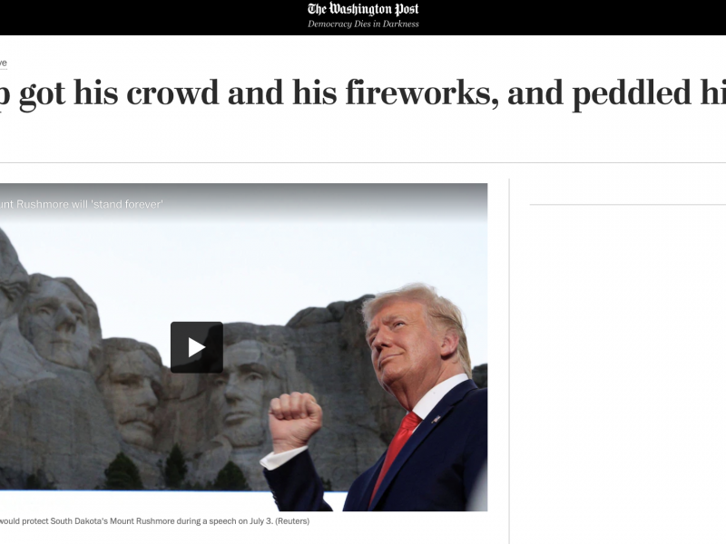The image size is (726, 544).
Task: Open the partially visible section label above headline
Action: (x=4, y=63)
